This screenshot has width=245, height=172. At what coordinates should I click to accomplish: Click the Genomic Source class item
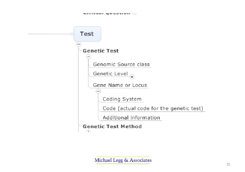coord(121,64)
